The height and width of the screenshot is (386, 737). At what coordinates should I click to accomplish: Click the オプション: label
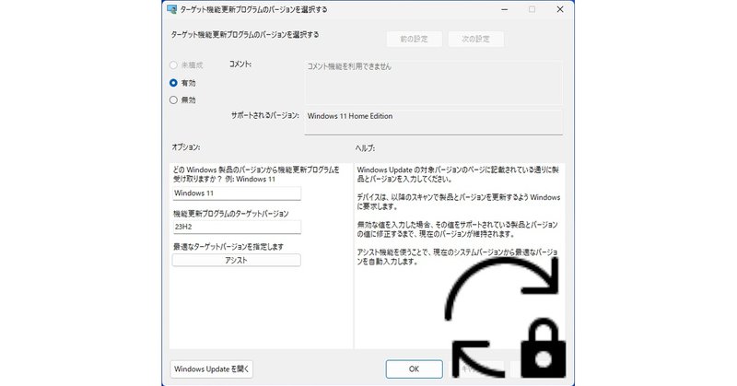(x=186, y=147)
